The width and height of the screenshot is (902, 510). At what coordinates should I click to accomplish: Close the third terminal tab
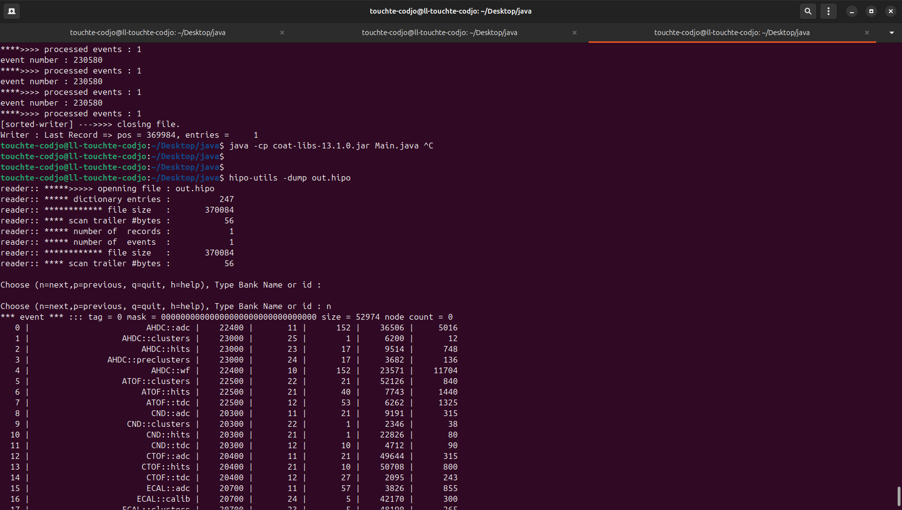point(867,33)
